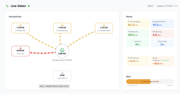Click the Eigenverbr. 23% tile
180x95 pixels.
pos(163,43)
